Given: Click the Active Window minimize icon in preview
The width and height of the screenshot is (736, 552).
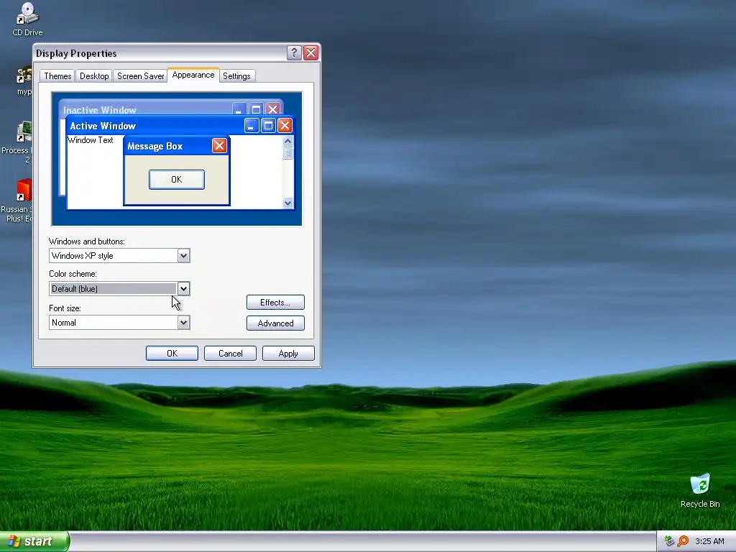Looking at the screenshot, I should click(x=252, y=125).
